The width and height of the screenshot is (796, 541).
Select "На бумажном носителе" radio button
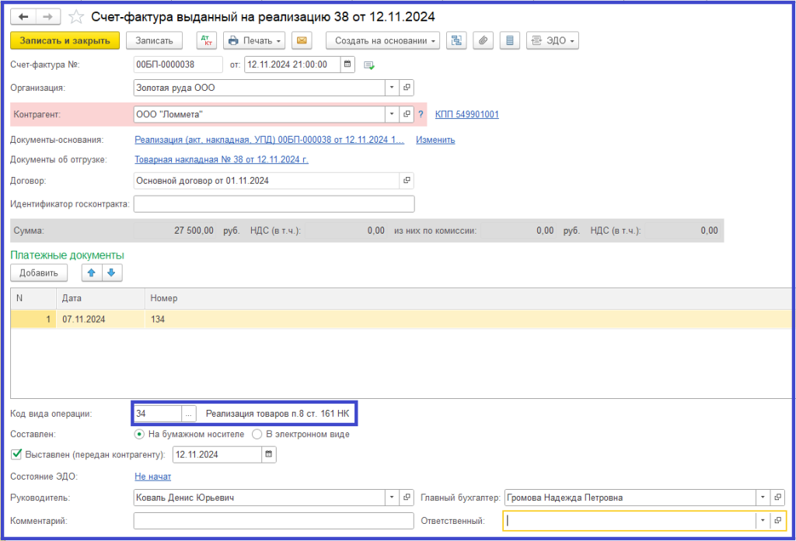click(x=140, y=434)
